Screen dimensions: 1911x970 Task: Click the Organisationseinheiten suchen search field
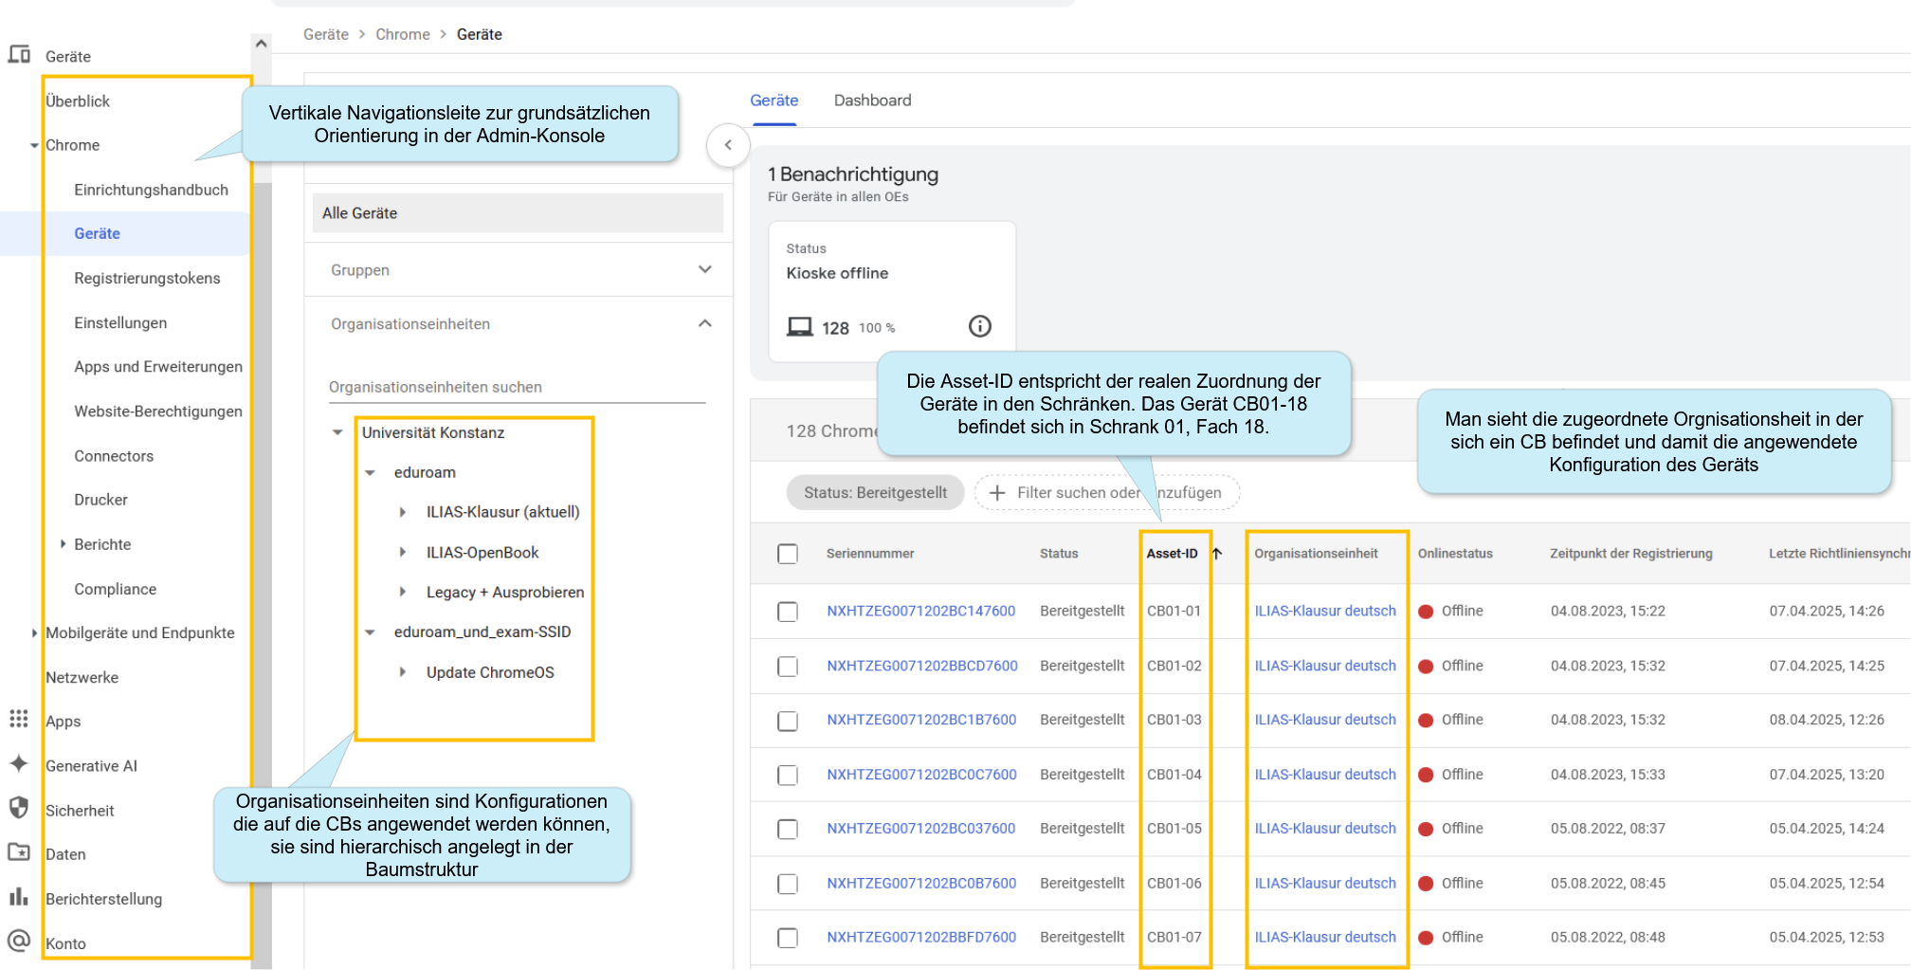pyautogui.click(x=517, y=387)
